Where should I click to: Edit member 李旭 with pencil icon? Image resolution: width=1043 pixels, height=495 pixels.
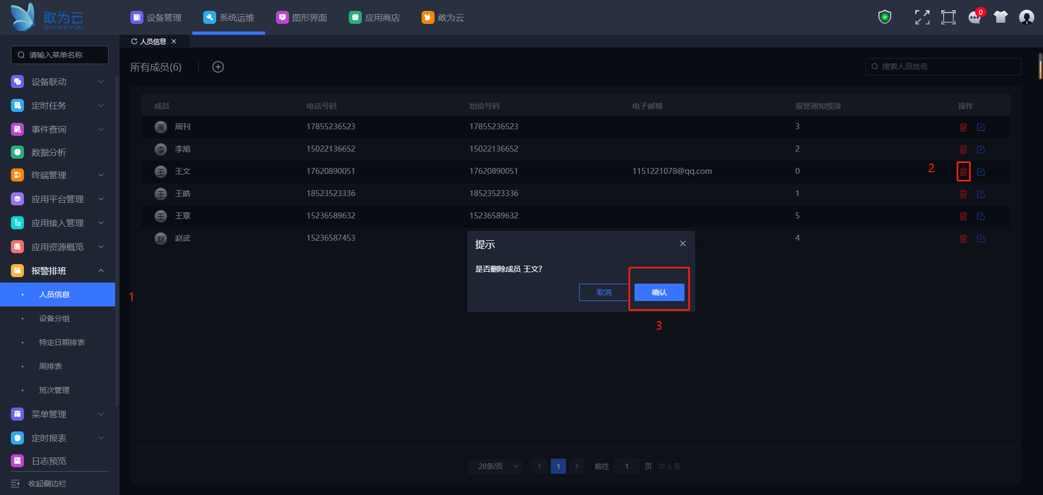[x=981, y=149]
